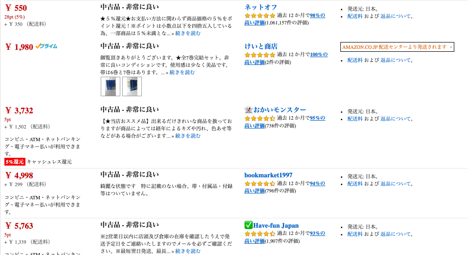Open the ネットオフ seller page

(x=261, y=7)
